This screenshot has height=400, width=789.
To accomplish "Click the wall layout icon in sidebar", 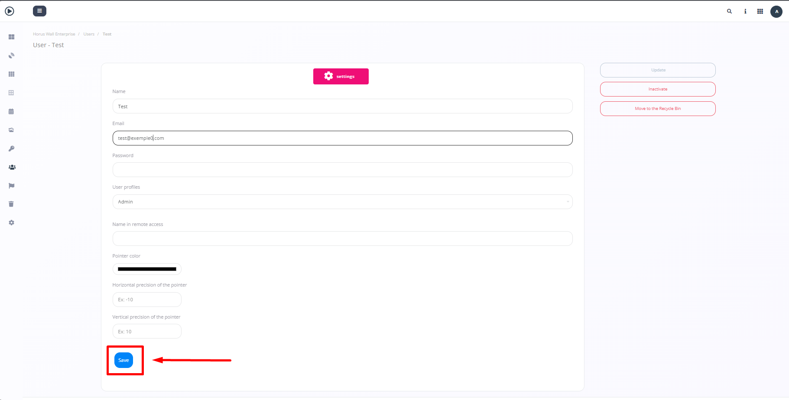I will [x=11, y=93].
